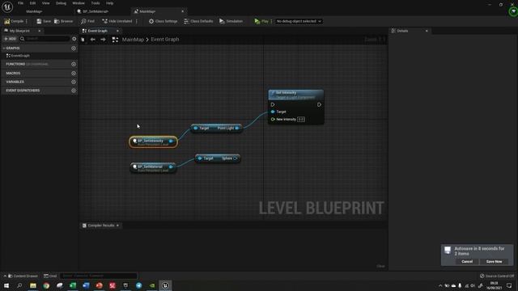Open the Compile options kebab menu
Viewport: 518px width, 291px height.
pos(27,21)
